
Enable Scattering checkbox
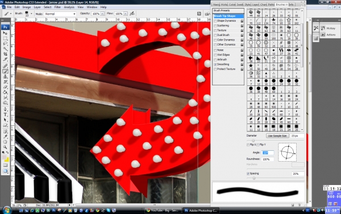pyautogui.click(x=215, y=26)
